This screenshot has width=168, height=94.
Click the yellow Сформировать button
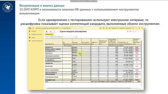tap(49, 34)
